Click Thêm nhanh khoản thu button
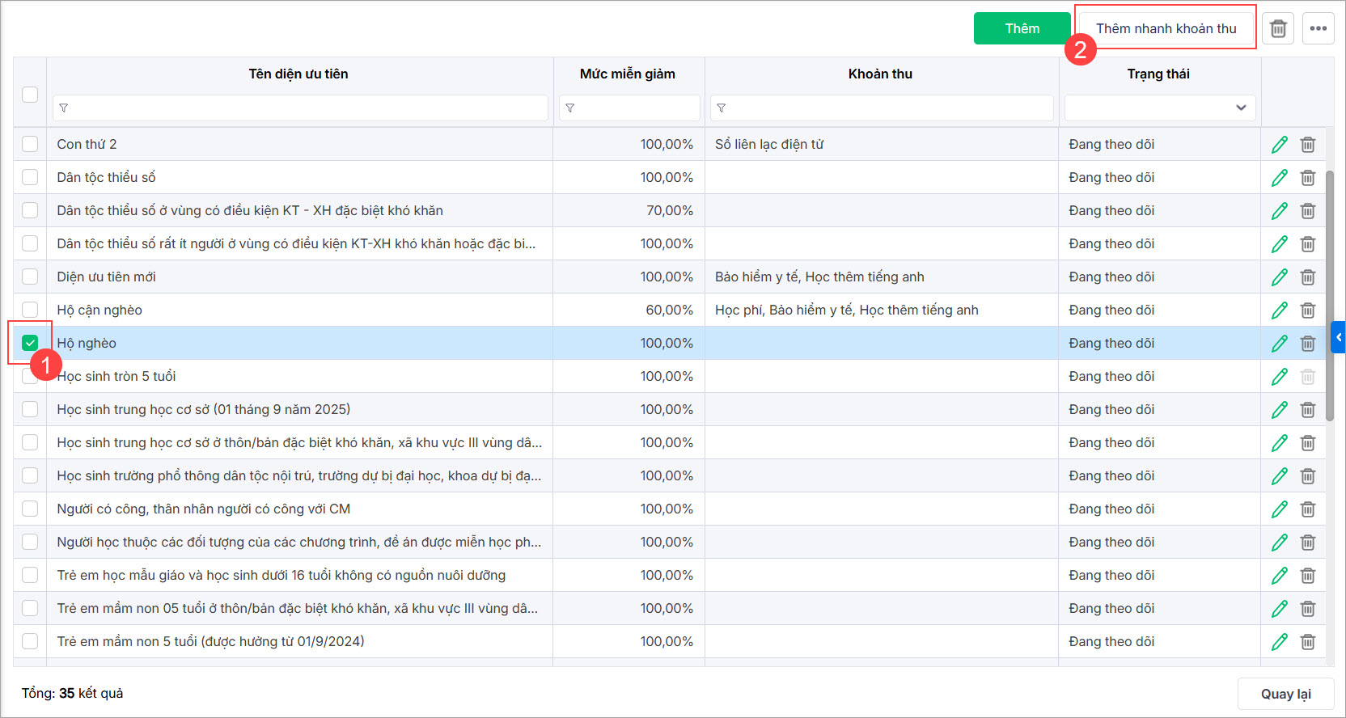The width and height of the screenshot is (1346, 718). tap(1166, 29)
